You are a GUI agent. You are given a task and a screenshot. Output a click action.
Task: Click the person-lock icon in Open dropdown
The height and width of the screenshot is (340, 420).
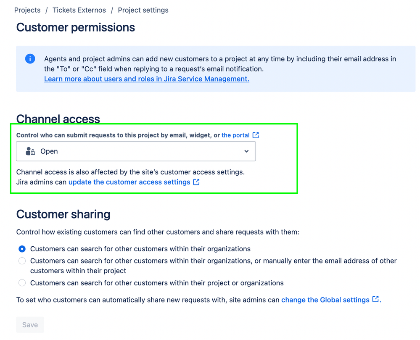[x=30, y=151]
